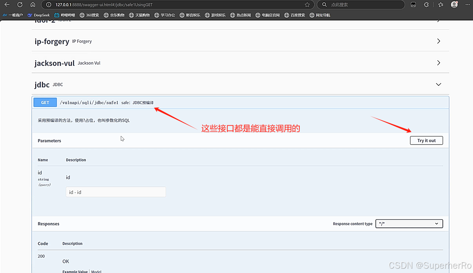Image resolution: width=473 pixels, height=273 pixels.
Task: Click the Responses section heading
Action: 49,224
